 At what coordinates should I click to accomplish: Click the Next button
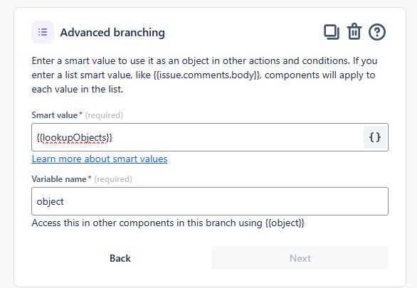300,258
